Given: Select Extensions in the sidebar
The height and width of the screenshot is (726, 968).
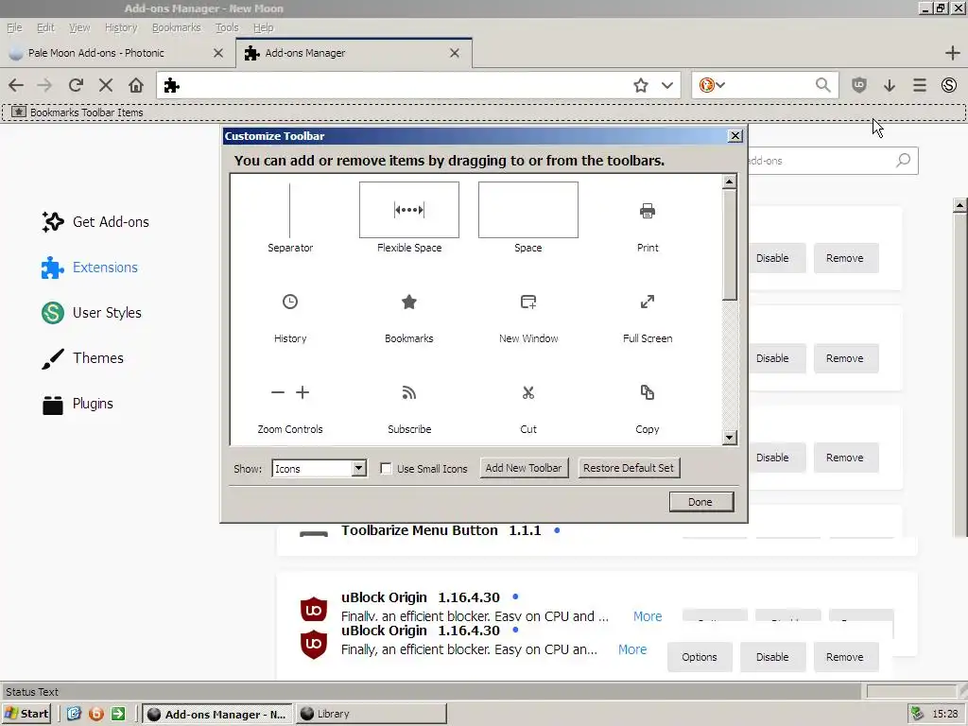Looking at the screenshot, I should (90, 268).
